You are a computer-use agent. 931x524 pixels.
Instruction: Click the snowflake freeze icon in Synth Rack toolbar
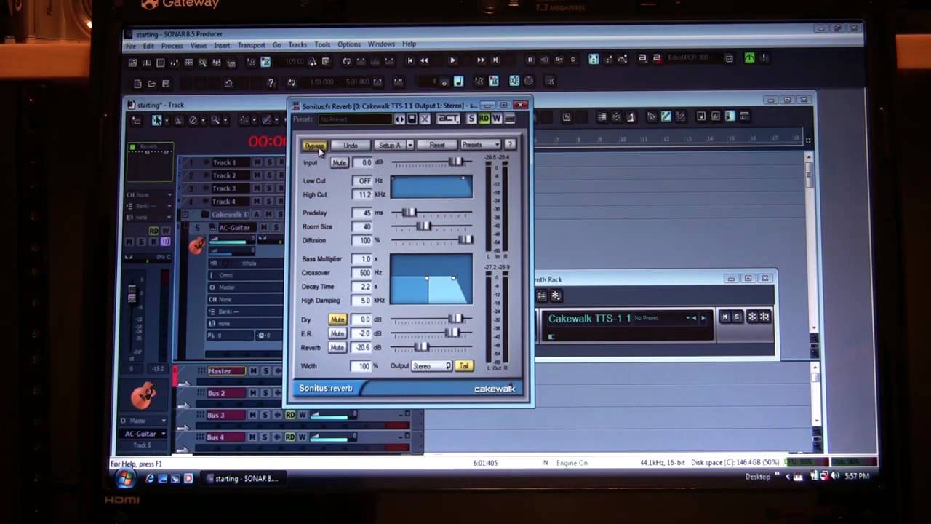pos(556,295)
